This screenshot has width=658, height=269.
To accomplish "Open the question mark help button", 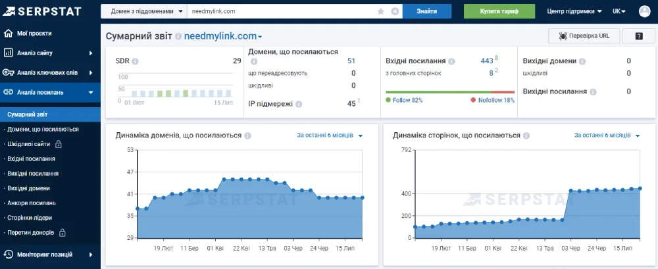I will (638, 36).
